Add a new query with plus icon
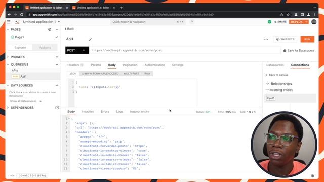 [57, 64]
